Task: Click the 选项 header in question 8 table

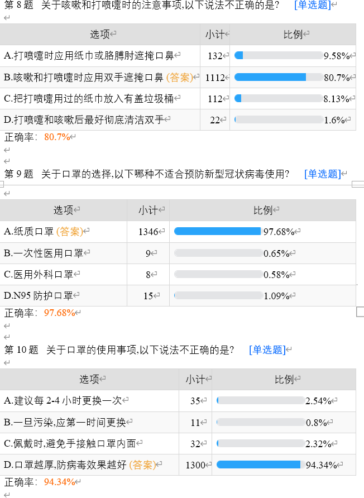Action: coord(100,35)
